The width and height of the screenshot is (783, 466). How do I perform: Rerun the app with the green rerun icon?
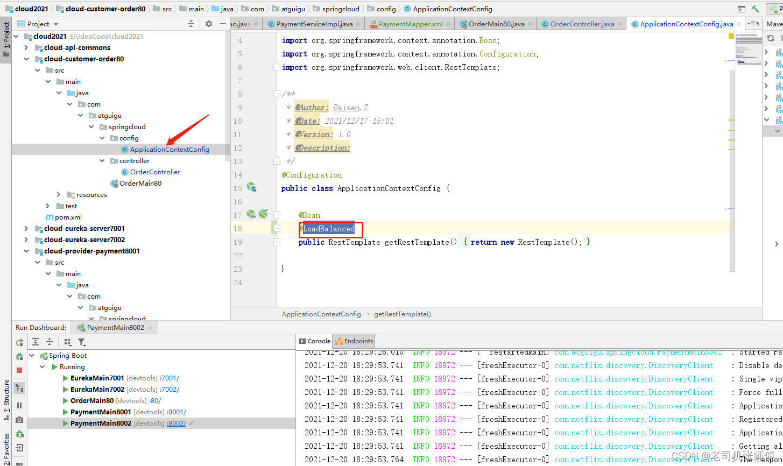(19, 342)
